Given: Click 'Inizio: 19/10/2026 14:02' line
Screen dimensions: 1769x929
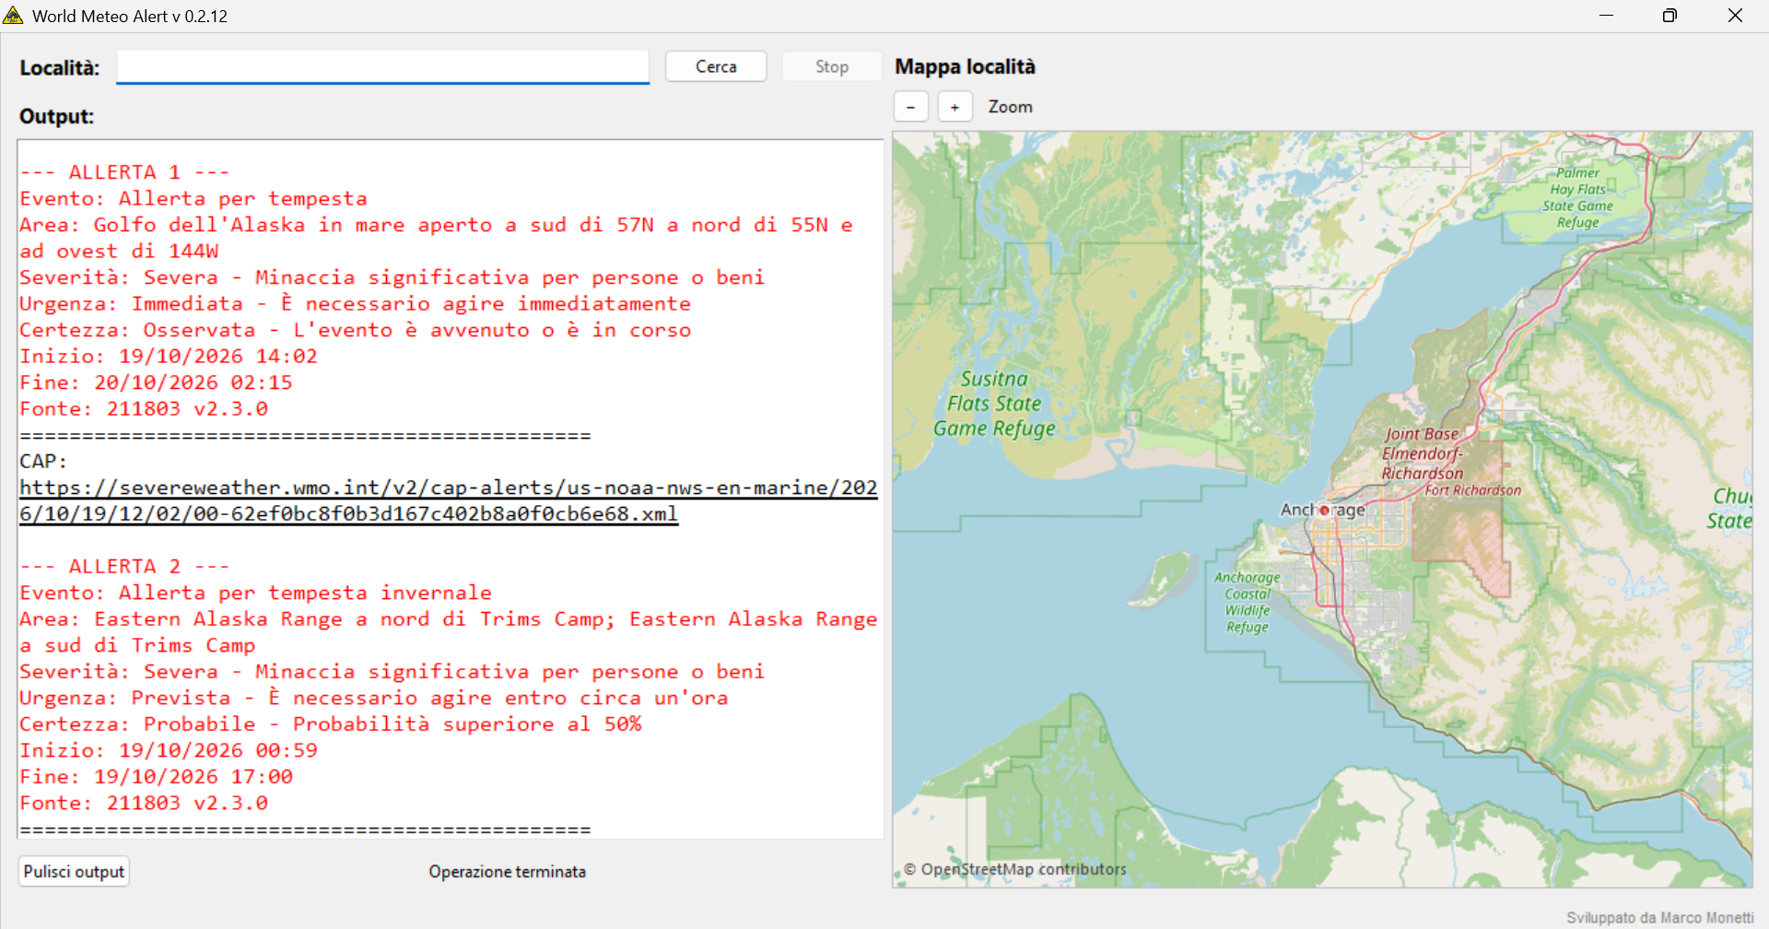Looking at the screenshot, I should tap(169, 356).
